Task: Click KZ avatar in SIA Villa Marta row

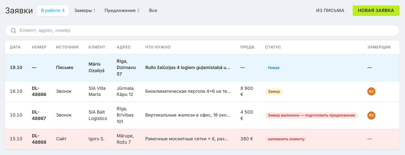Action: (371, 91)
